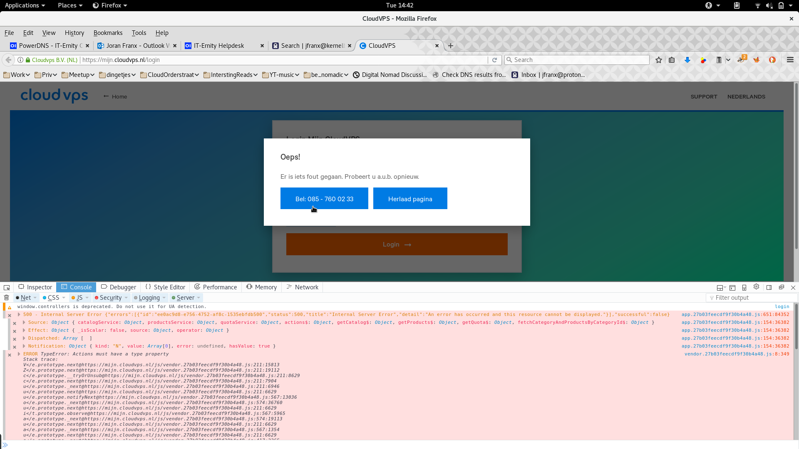This screenshot has width=799, height=449.
Task: Click the Herlaad pagina button
Action: pyautogui.click(x=410, y=199)
